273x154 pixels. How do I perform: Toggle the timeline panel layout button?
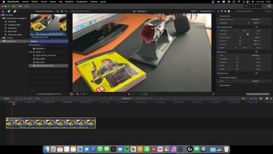pyautogui.click(x=253, y=6)
